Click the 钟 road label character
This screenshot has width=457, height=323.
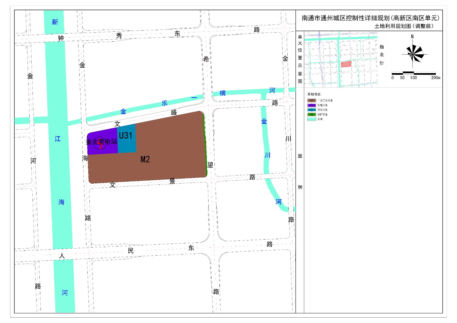point(61,38)
